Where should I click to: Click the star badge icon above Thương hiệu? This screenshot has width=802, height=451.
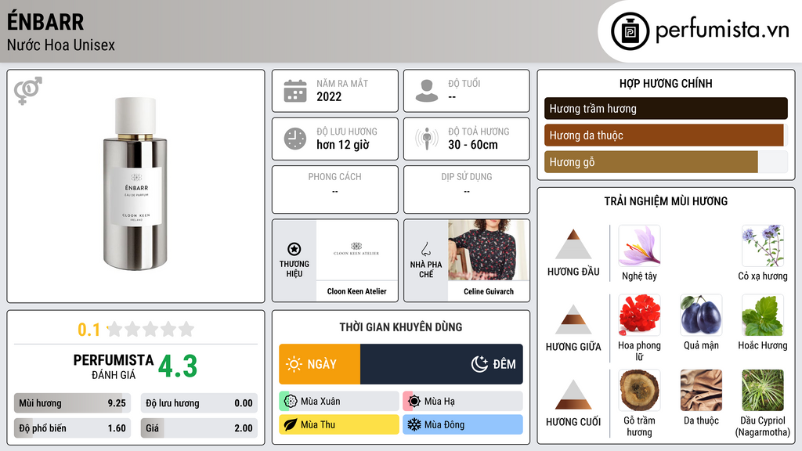[x=294, y=249]
